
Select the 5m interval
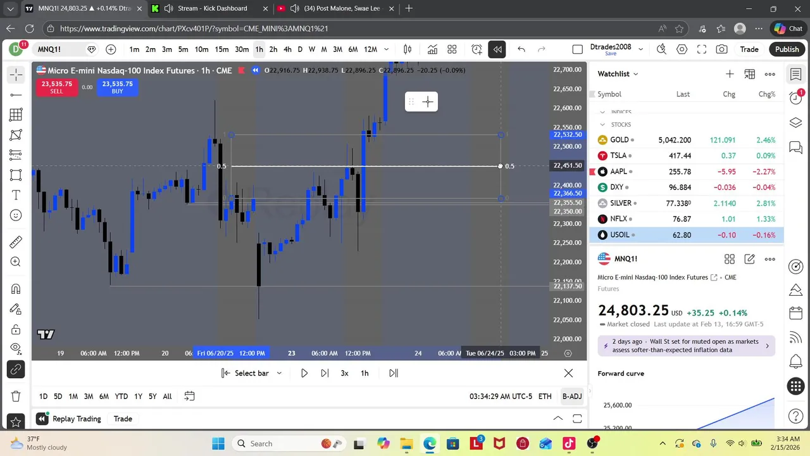click(x=183, y=49)
